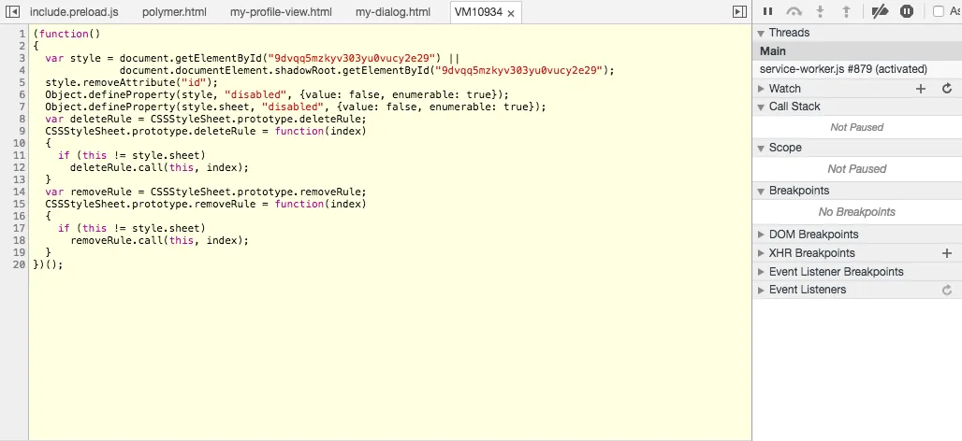962x441 pixels.
Task: Click "Not Paused" under Call Stack
Action: pyautogui.click(x=856, y=127)
